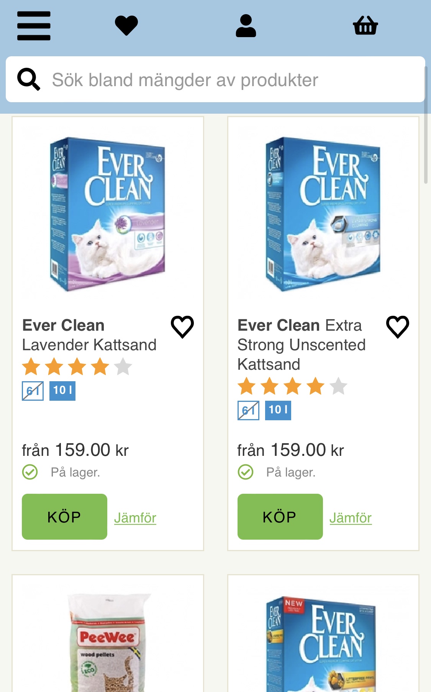Click Jämför link for Extra Strong Unscented
The width and height of the screenshot is (431, 692).
point(351,518)
